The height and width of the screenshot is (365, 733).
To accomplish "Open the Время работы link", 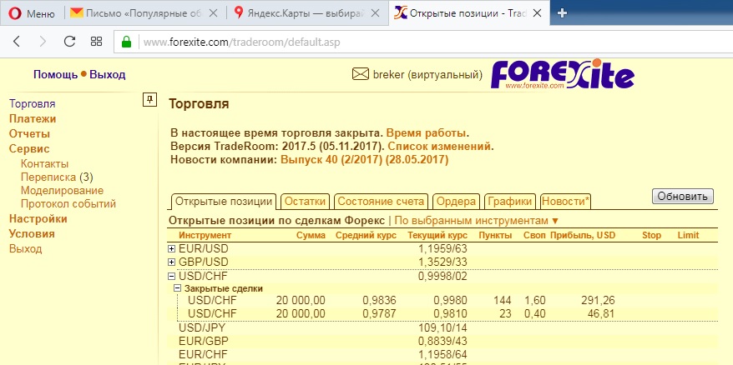I will point(426,132).
